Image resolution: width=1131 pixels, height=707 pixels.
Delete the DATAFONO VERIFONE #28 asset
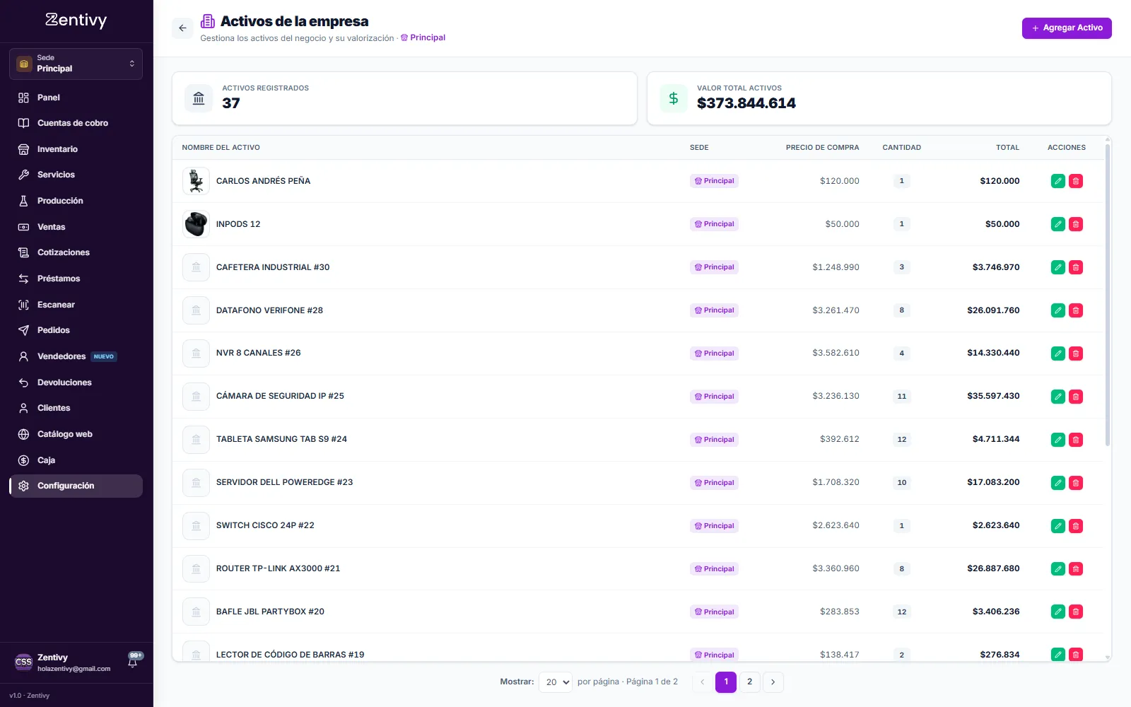point(1076,310)
